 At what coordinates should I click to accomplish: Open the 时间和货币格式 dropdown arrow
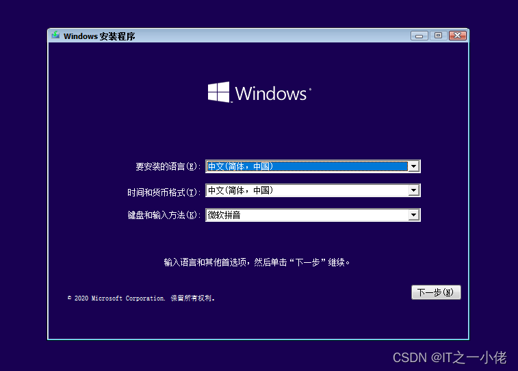point(413,190)
